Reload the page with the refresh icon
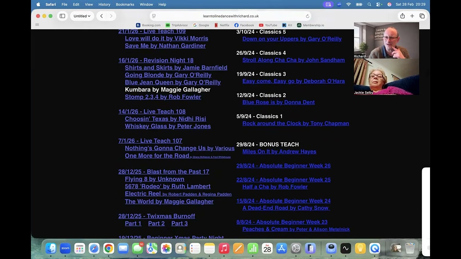Screen dimensions: 461x259 [x=308, y=16]
